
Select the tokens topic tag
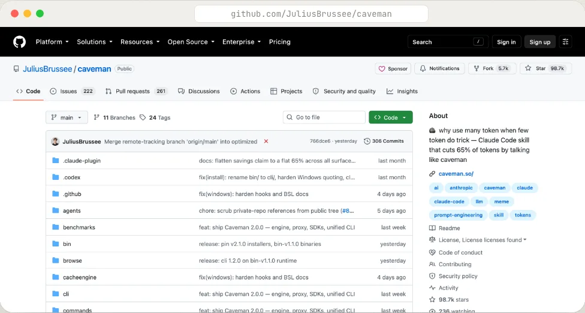click(523, 215)
